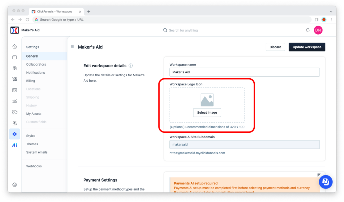Screen dimensions: 344x202
Task: Open the shopping cart Orders icon
Action: pyautogui.click(x=14, y=79)
